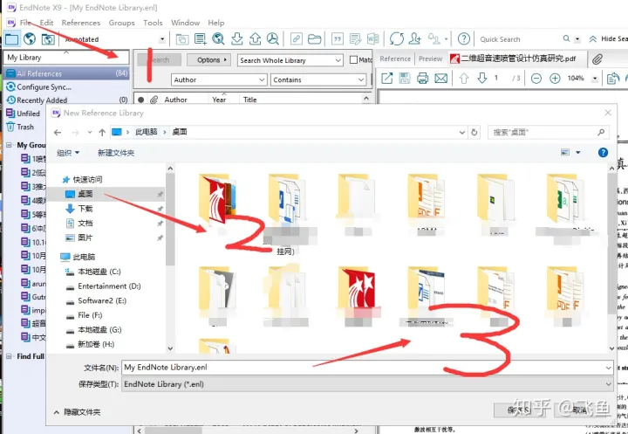Click Open Link toolbar icon
Screen dimensions: 628x434
point(296,39)
